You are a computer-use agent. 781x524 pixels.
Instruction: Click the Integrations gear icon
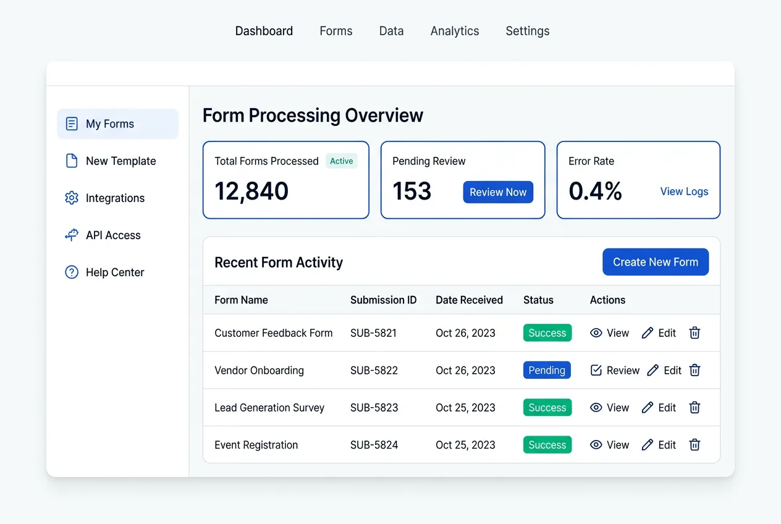pyautogui.click(x=70, y=198)
